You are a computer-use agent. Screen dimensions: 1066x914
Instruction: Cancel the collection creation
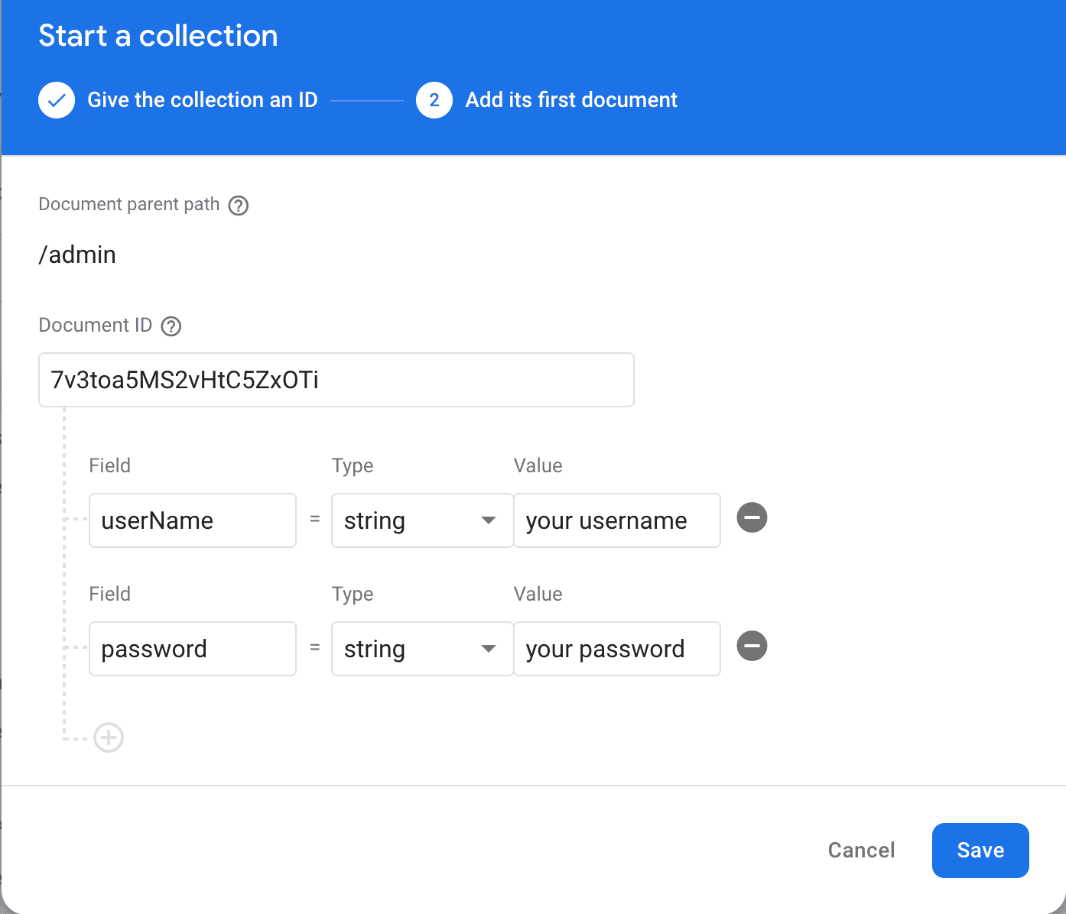(x=861, y=850)
